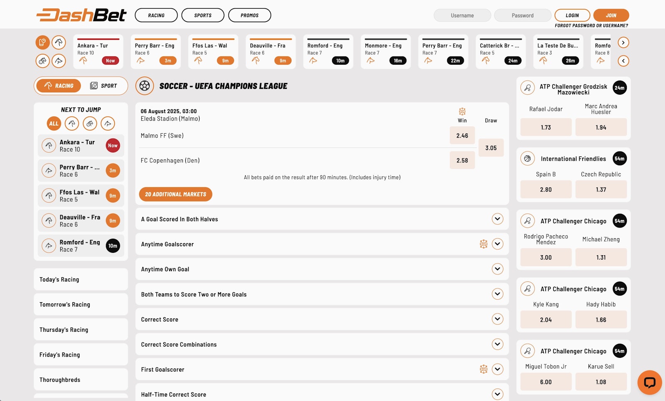Open the live chat bubble icon
The image size is (665, 401).
click(x=650, y=382)
